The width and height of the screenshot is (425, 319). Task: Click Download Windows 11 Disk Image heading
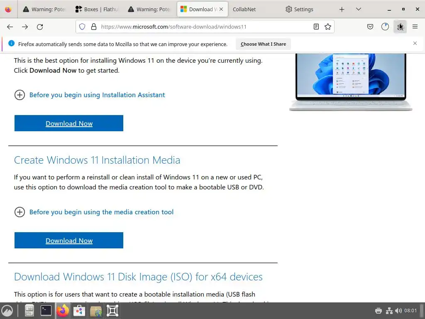(138, 277)
